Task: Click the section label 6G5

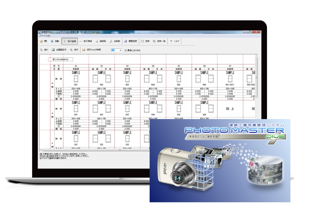Action: tap(179, 115)
